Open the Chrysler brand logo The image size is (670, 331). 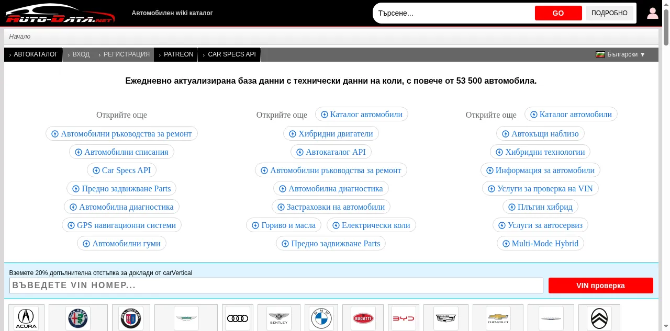(x=551, y=318)
